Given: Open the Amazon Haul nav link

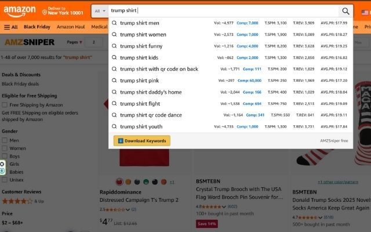Looking at the screenshot, I should point(71,27).
